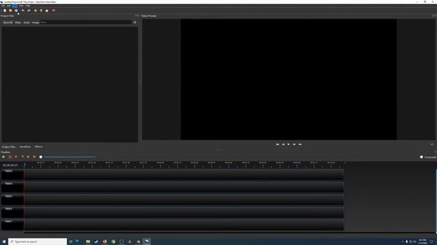This screenshot has height=245, width=437.
Task: Click the Jump to End playback button
Action: [300, 144]
